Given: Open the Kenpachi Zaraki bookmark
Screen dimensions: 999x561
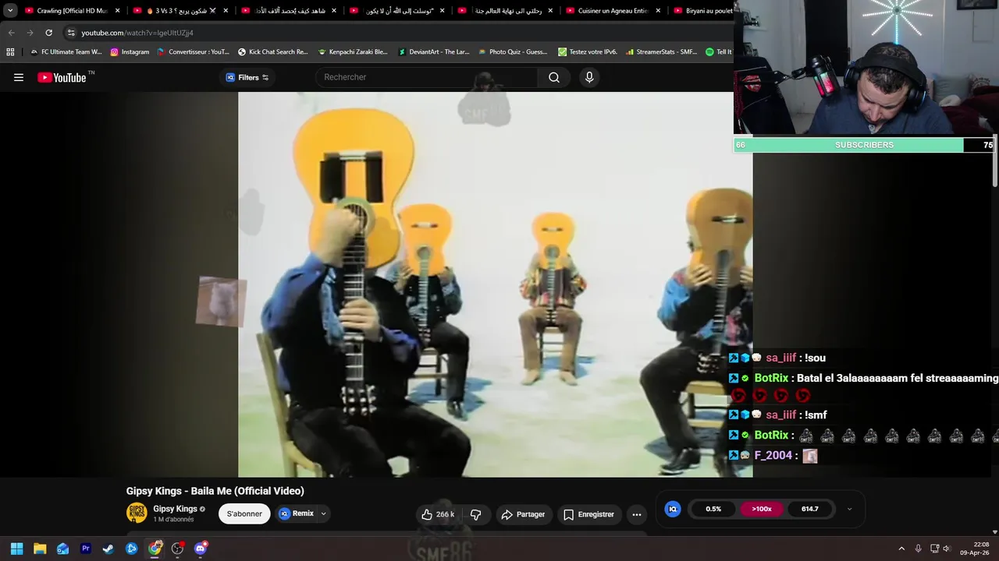Looking at the screenshot, I should point(353,52).
